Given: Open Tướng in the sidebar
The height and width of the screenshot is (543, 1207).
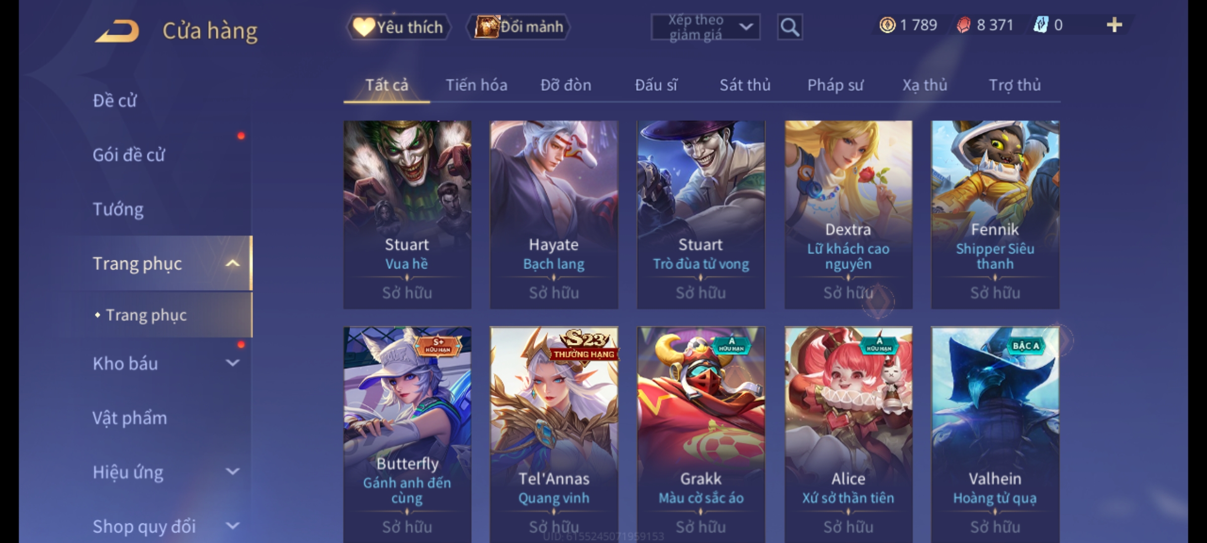Looking at the screenshot, I should coord(118,209).
